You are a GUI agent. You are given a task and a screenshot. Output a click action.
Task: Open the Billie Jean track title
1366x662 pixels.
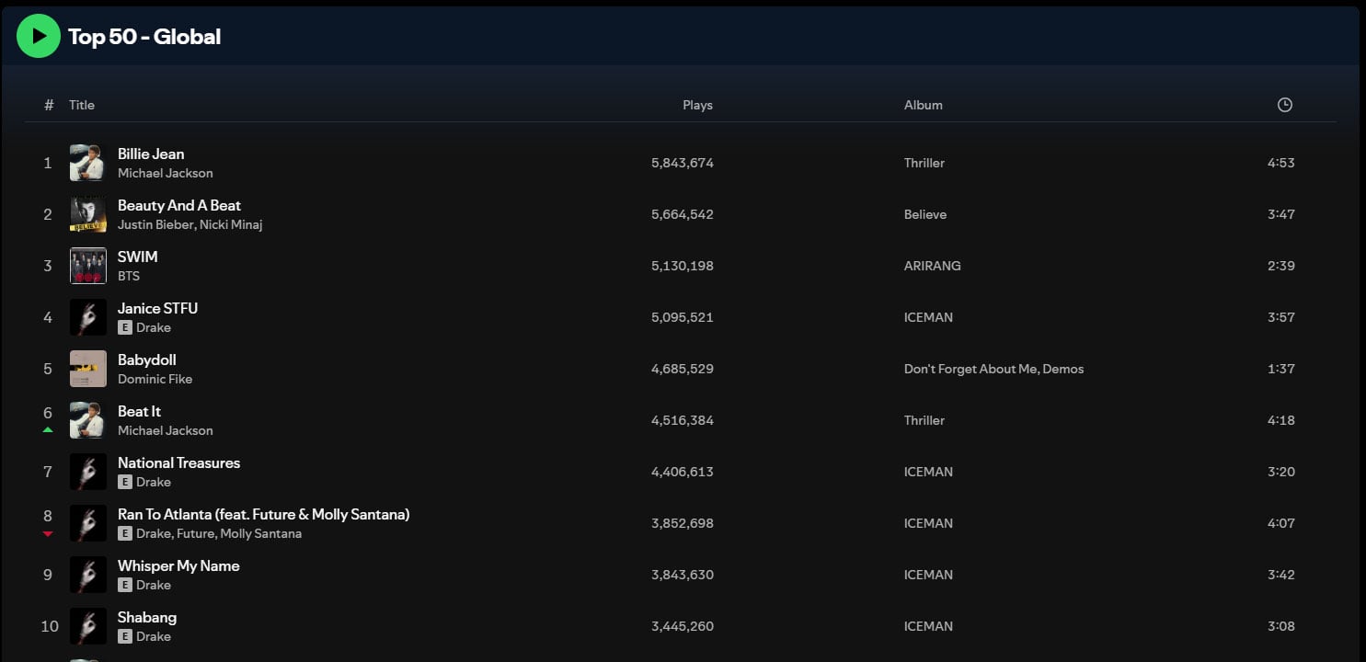pyautogui.click(x=151, y=154)
